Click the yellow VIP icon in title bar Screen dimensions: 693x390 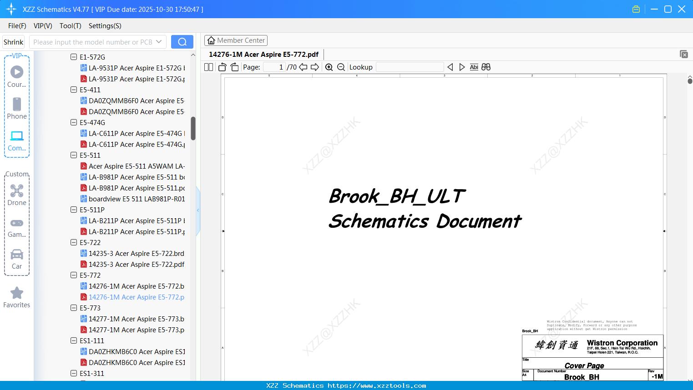click(636, 9)
